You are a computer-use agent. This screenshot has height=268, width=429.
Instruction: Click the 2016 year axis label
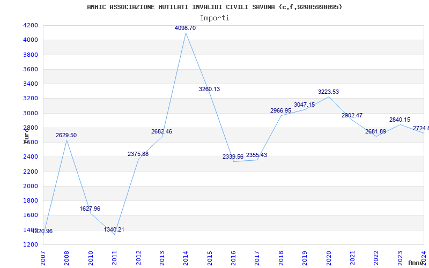click(x=233, y=258)
